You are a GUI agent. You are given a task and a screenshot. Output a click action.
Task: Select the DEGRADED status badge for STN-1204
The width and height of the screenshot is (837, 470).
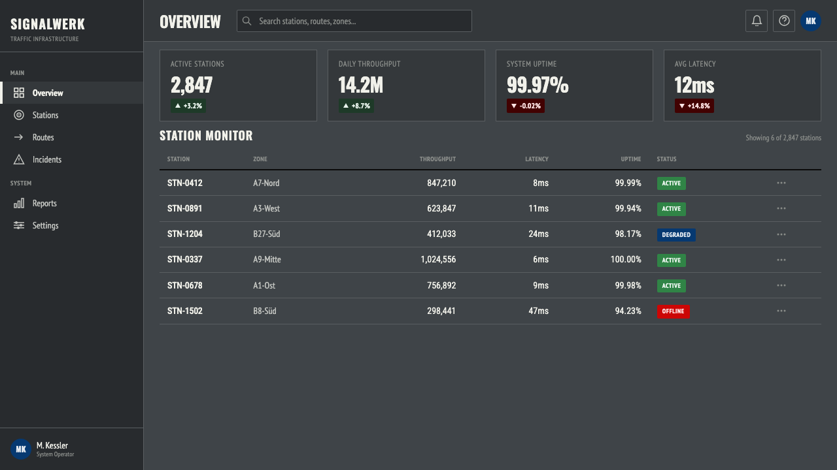pyautogui.click(x=676, y=234)
